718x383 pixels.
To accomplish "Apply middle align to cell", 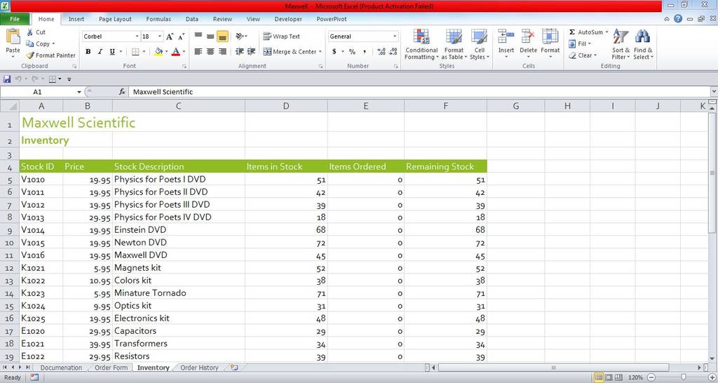I will click(210, 36).
